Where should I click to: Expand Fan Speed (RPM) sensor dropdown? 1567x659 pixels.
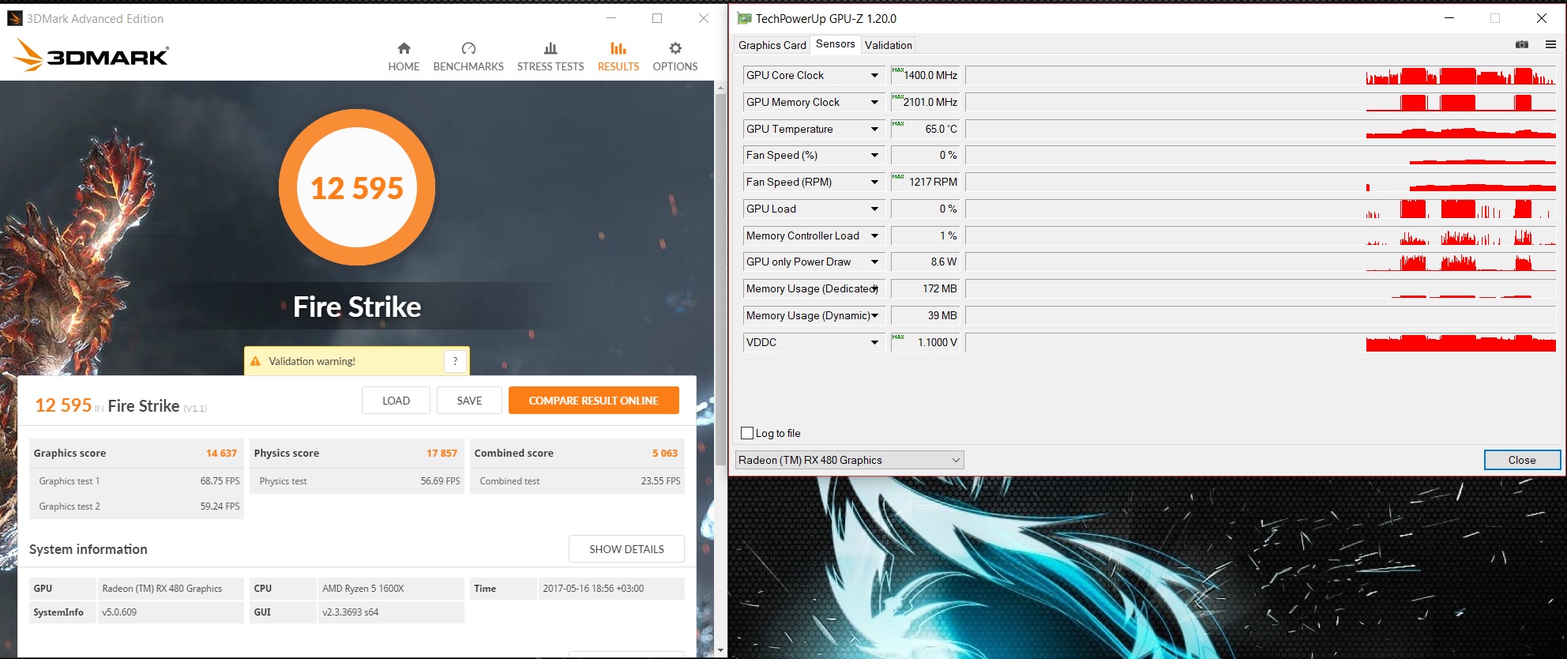coord(874,183)
